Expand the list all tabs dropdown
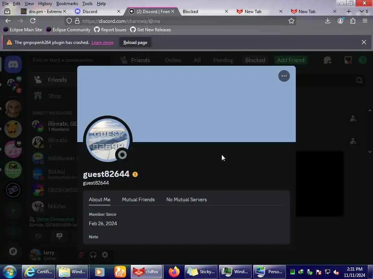This screenshot has width=373, height=279. [x=364, y=11]
